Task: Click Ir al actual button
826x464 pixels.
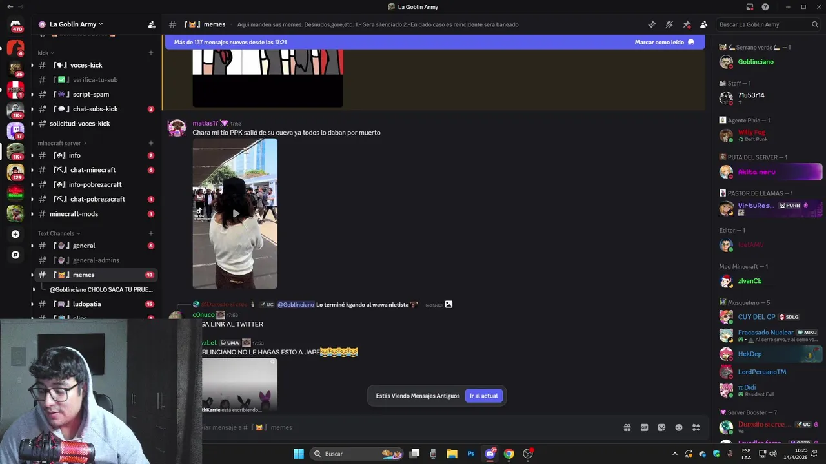Action: click(483, 396)
